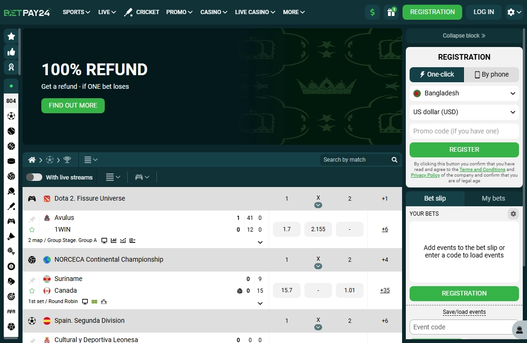The height and width of the screenshot is (343, 527).
Task: Expand X market chevron for Dota 2 header
Action: point(318,205)
